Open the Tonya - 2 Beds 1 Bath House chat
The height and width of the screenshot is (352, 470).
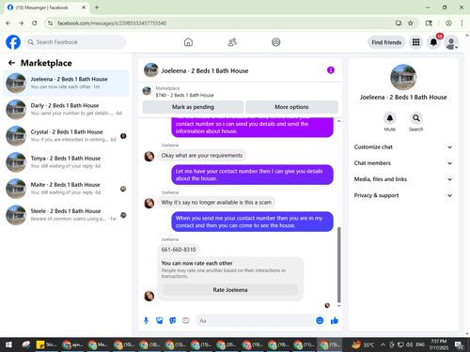[66, 162]
